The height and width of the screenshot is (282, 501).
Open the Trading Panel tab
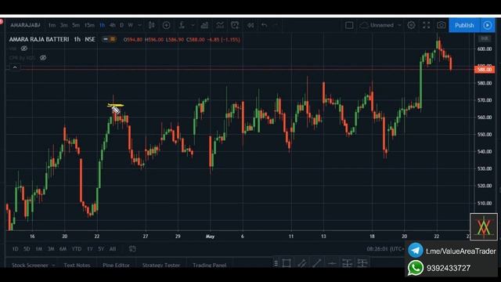[x=210, y=265]
